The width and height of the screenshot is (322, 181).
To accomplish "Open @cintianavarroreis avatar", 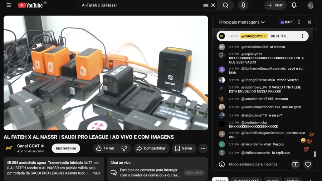I will point(221,153).
